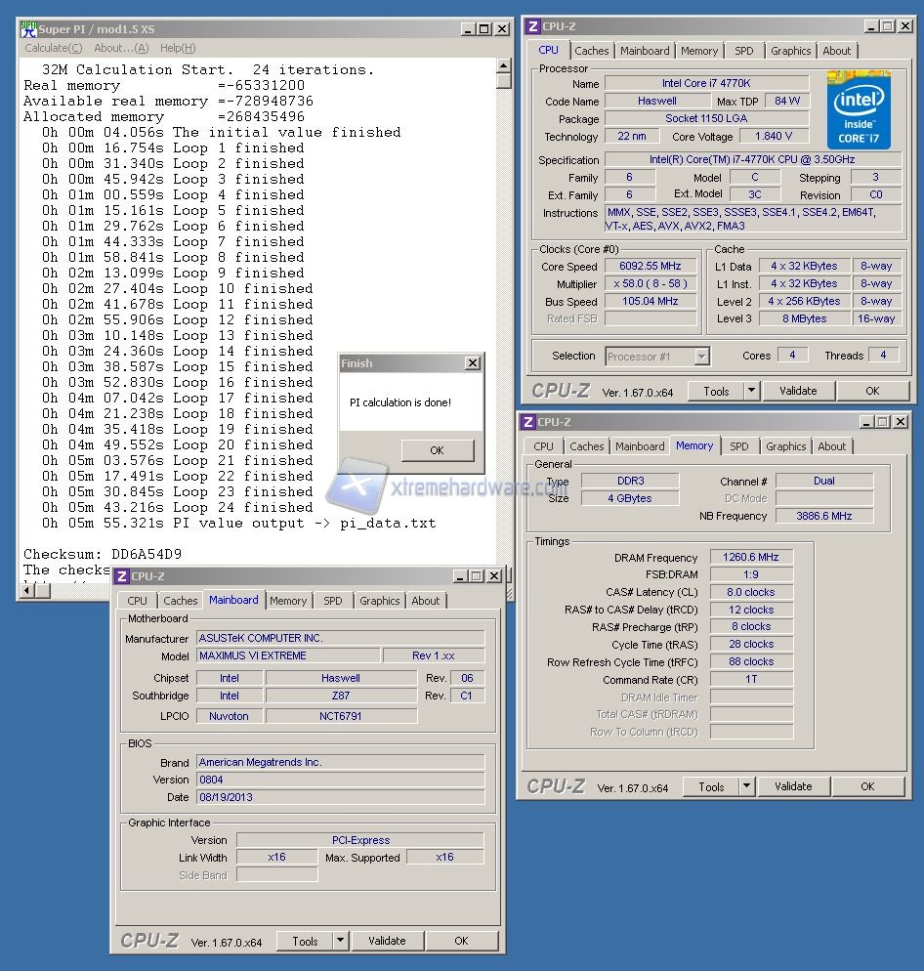Screen dimensions: 924x971
Task: Open Tools dropdown arrow in Mainboard window
Action: point(341,941)
